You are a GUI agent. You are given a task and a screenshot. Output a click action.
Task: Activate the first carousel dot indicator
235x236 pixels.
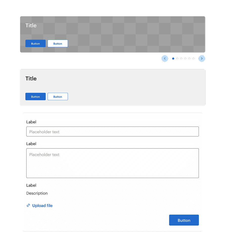click(173, 58)
